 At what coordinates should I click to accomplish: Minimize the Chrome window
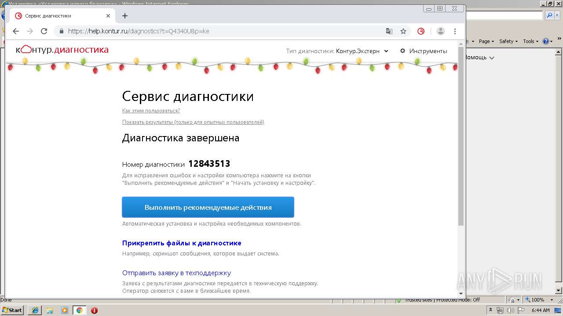[428, 8]
